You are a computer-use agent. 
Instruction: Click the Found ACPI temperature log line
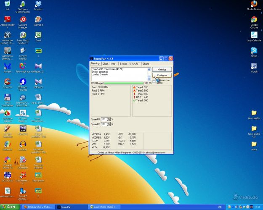108,69
